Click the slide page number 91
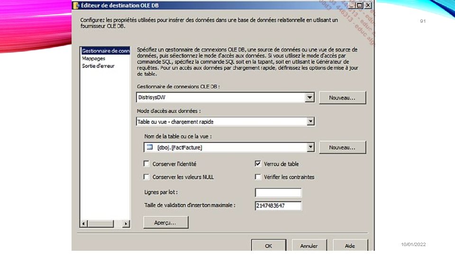 (423, 21)
